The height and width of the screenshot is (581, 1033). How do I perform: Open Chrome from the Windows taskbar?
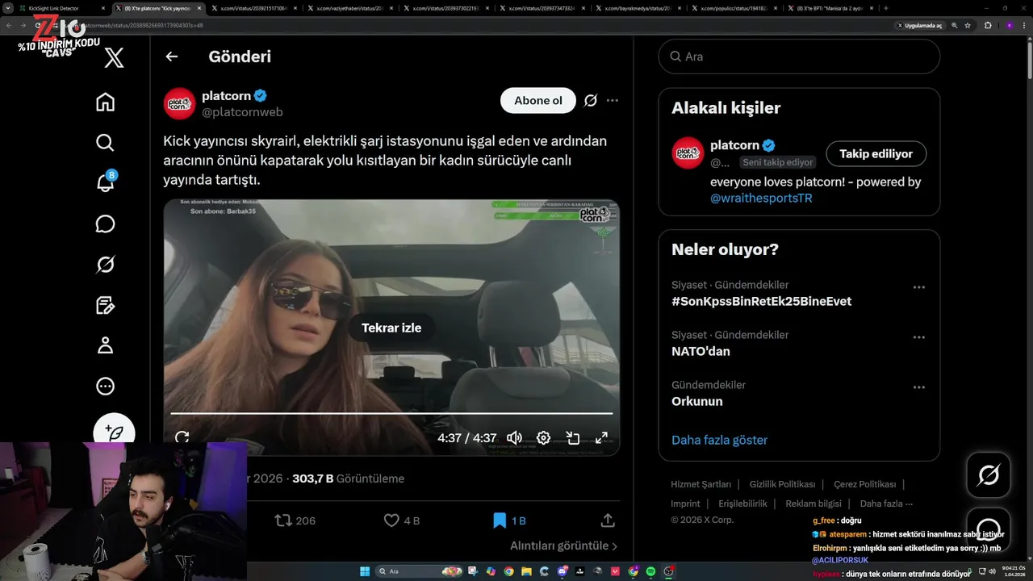click(508, 571)
